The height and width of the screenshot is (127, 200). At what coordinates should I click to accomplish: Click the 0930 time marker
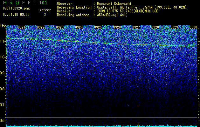pos(193,27)
